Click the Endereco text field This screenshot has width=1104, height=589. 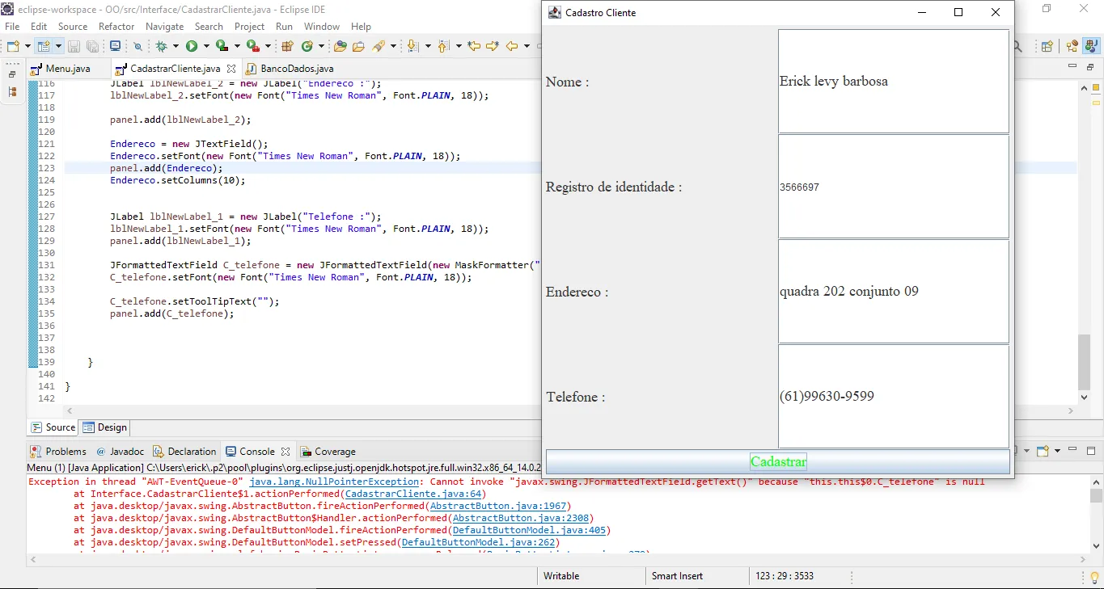tap(894, 292)
